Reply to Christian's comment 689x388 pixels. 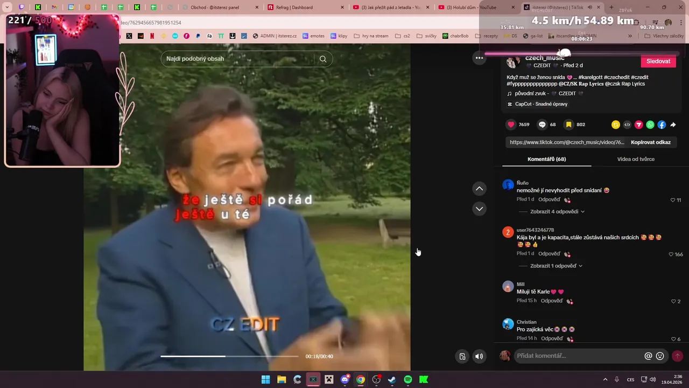point(552,338)
